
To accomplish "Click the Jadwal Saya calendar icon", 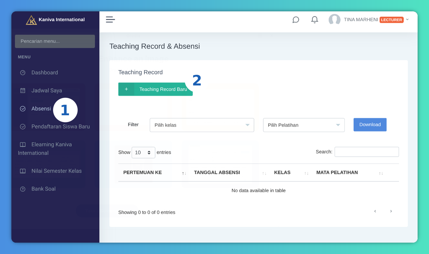I will [23, 91].
